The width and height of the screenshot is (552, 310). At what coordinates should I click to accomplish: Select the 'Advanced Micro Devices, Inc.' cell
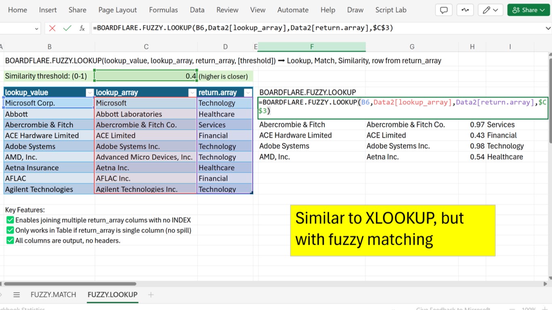tap(146, 157)
